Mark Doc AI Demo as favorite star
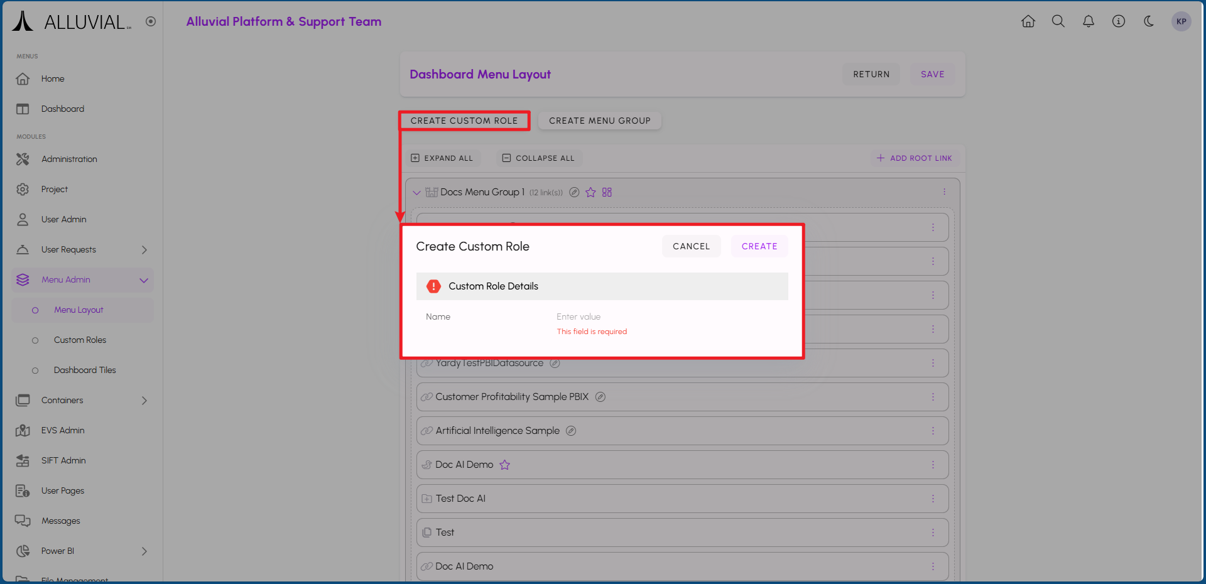 point(505,465)
